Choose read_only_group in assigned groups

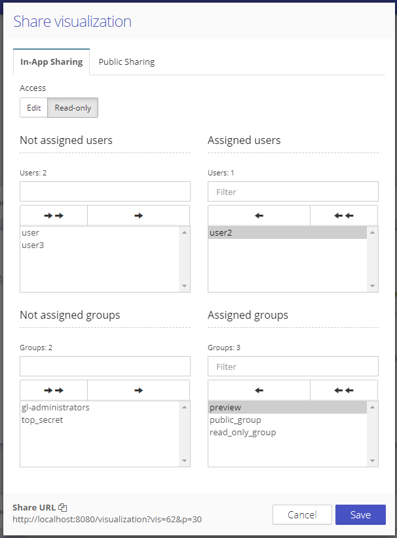(242, 433)
